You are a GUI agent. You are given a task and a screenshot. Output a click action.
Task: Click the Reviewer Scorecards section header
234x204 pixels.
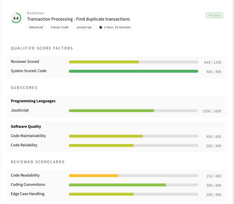(x=38, y=162)
